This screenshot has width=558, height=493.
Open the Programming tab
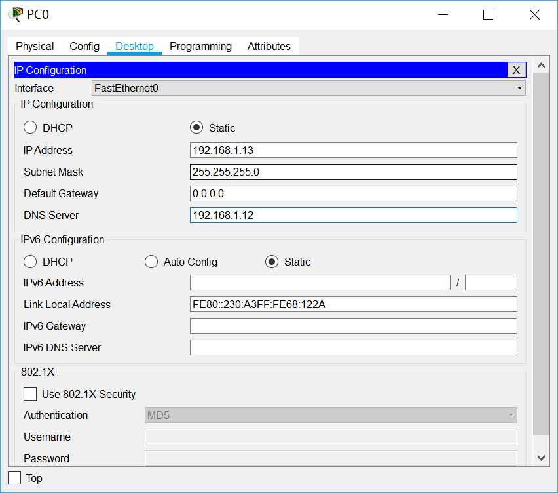click(x=200, y=47)
